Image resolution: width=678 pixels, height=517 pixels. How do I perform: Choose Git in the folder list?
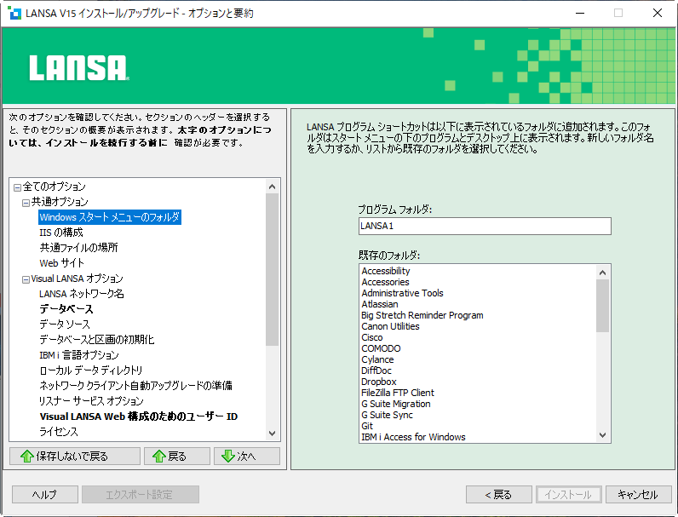tap(367, 426)
